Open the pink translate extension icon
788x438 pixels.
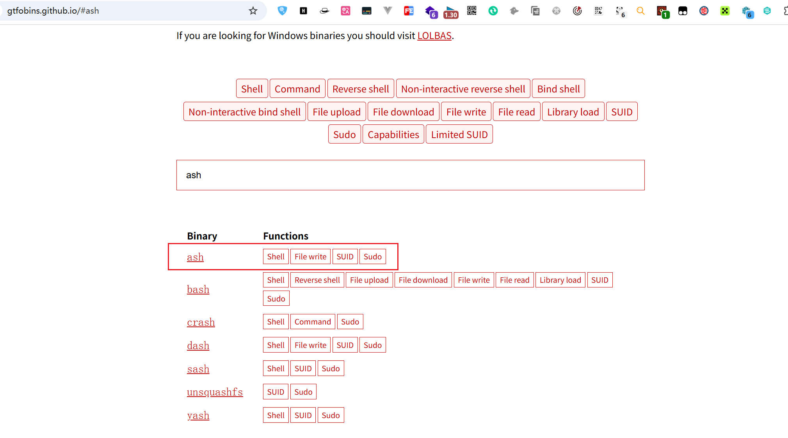point(345,11)
